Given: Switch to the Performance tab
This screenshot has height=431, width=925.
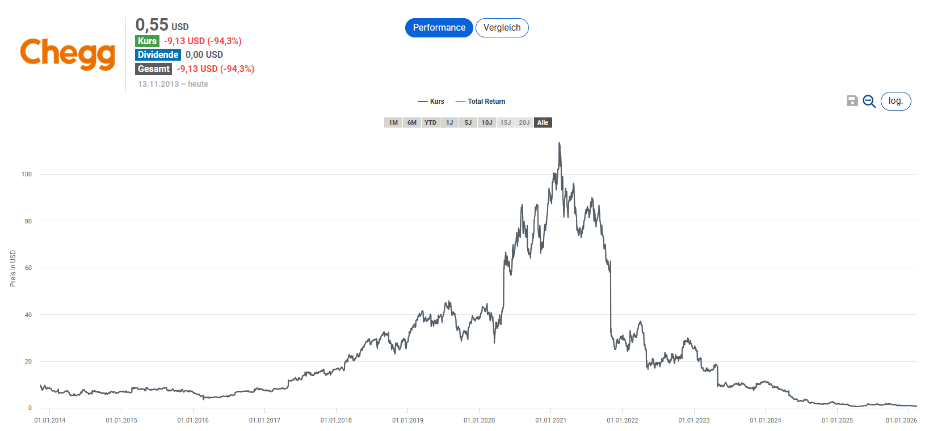Looking at the screenshot, I should click(x=439, y=28).
